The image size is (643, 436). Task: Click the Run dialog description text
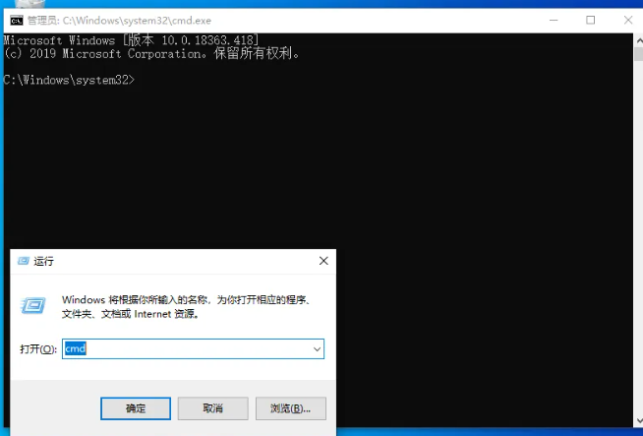tap(187, 307)
